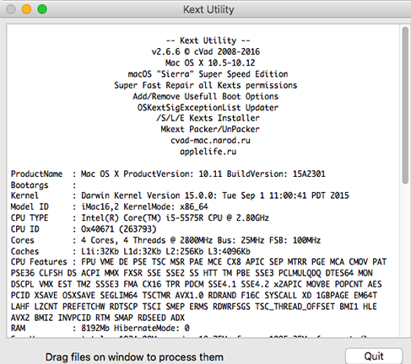The width and height of the screenshot is (411, 364).
Task: Click 'Super Fast Repair all Kexts permissions'
Action: coord(206,85)
